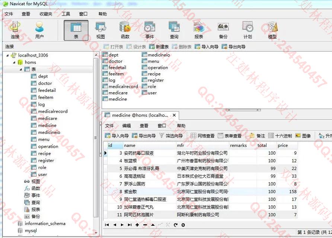Open the 查询 (Query) toolbar icon
Screen dimensions: 332x238
(174, 30)
